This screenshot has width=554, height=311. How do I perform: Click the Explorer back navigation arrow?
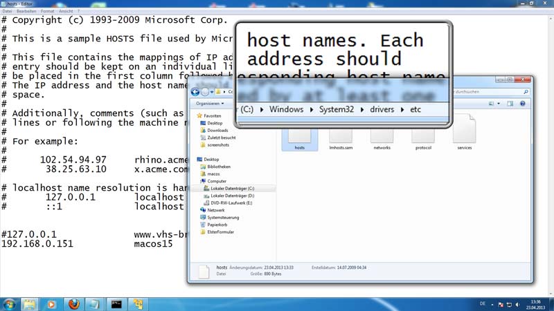point(195,92)
